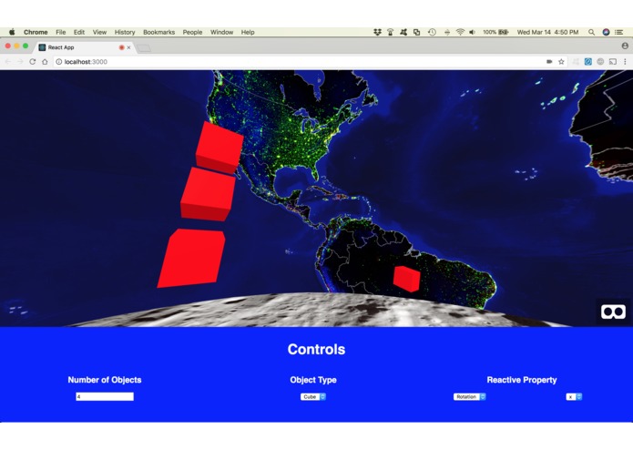Open Spotlight search magnifier
Viewport: 633px width, 450px height.
tap(591, 32)
